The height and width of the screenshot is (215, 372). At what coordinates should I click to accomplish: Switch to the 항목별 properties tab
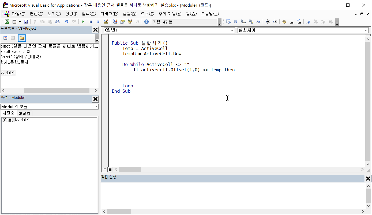click(25, 113)
